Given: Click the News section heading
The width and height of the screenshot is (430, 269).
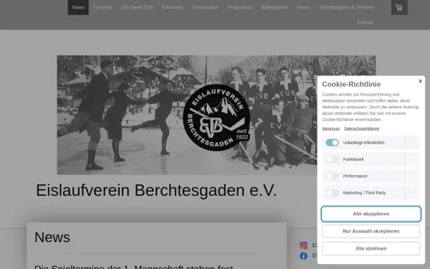Looking at the screenshot, I should [52, 237].
